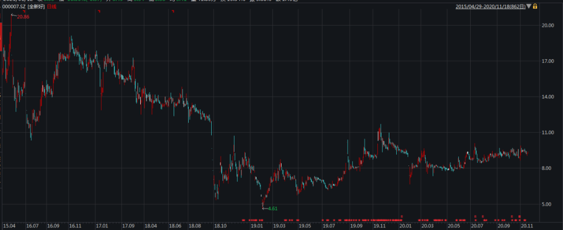The height and width of the screenshot is (230, 563).
Task: Select the 18.10 date on time axis
Action: 220,226
